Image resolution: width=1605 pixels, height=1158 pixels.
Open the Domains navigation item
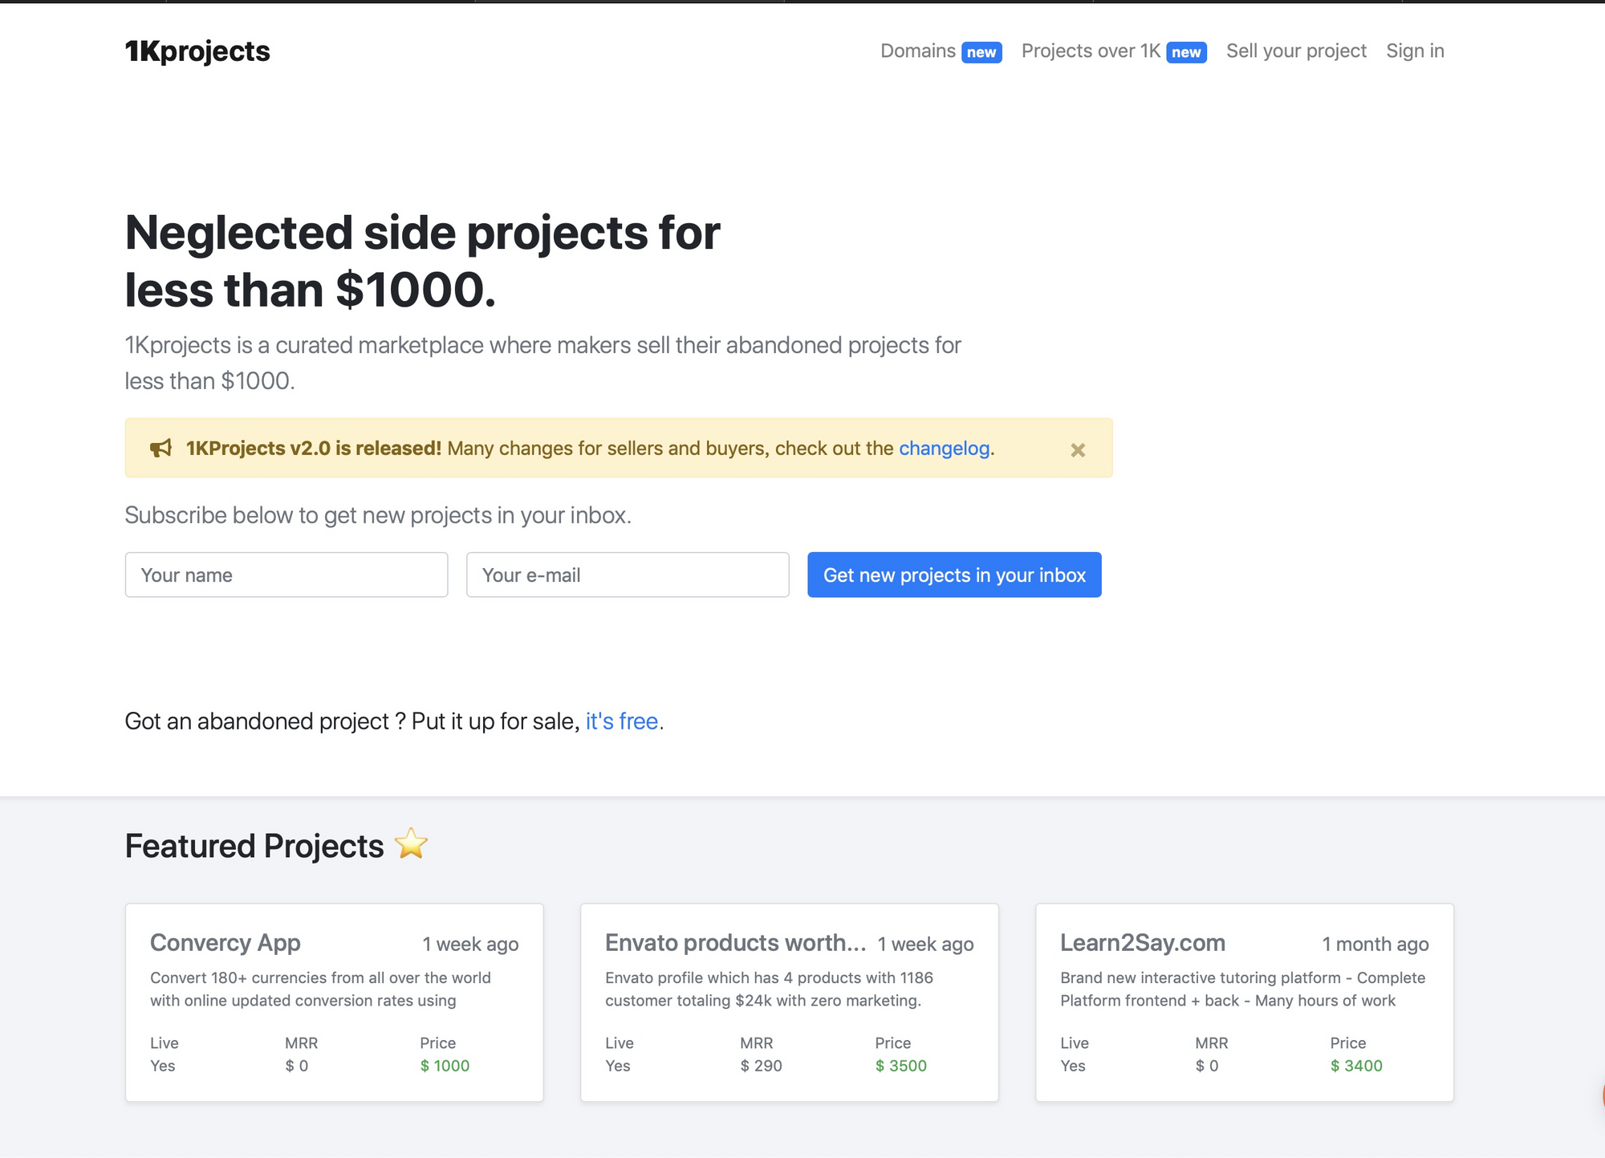click(917, 51)
